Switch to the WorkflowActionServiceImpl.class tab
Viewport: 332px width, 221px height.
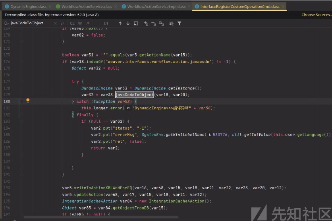tap(156, 7)
